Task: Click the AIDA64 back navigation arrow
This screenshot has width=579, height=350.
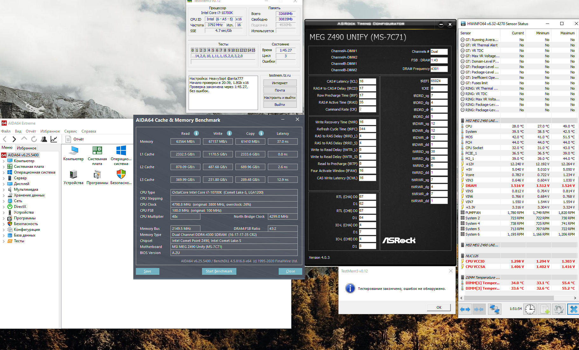Action: (x=5, y=139)
